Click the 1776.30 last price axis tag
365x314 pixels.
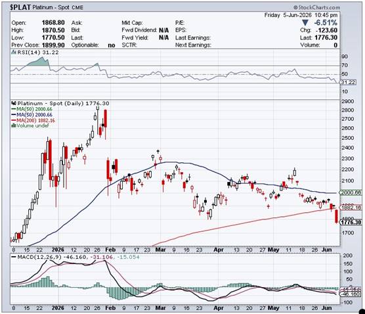(351, 222)
